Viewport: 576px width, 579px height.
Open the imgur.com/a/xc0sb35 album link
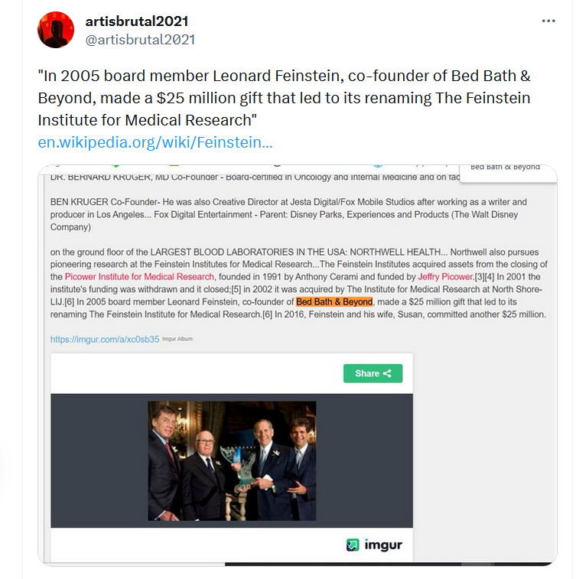click(105, 339)
